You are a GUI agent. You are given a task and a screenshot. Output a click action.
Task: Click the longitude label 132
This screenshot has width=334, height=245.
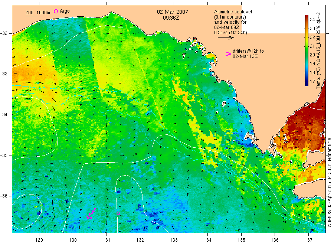140,240
